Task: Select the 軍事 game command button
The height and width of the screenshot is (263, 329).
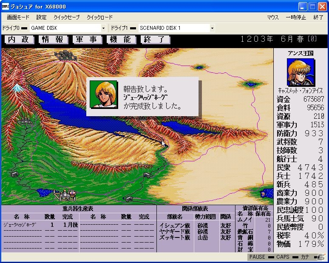Action: pos(87,39)
